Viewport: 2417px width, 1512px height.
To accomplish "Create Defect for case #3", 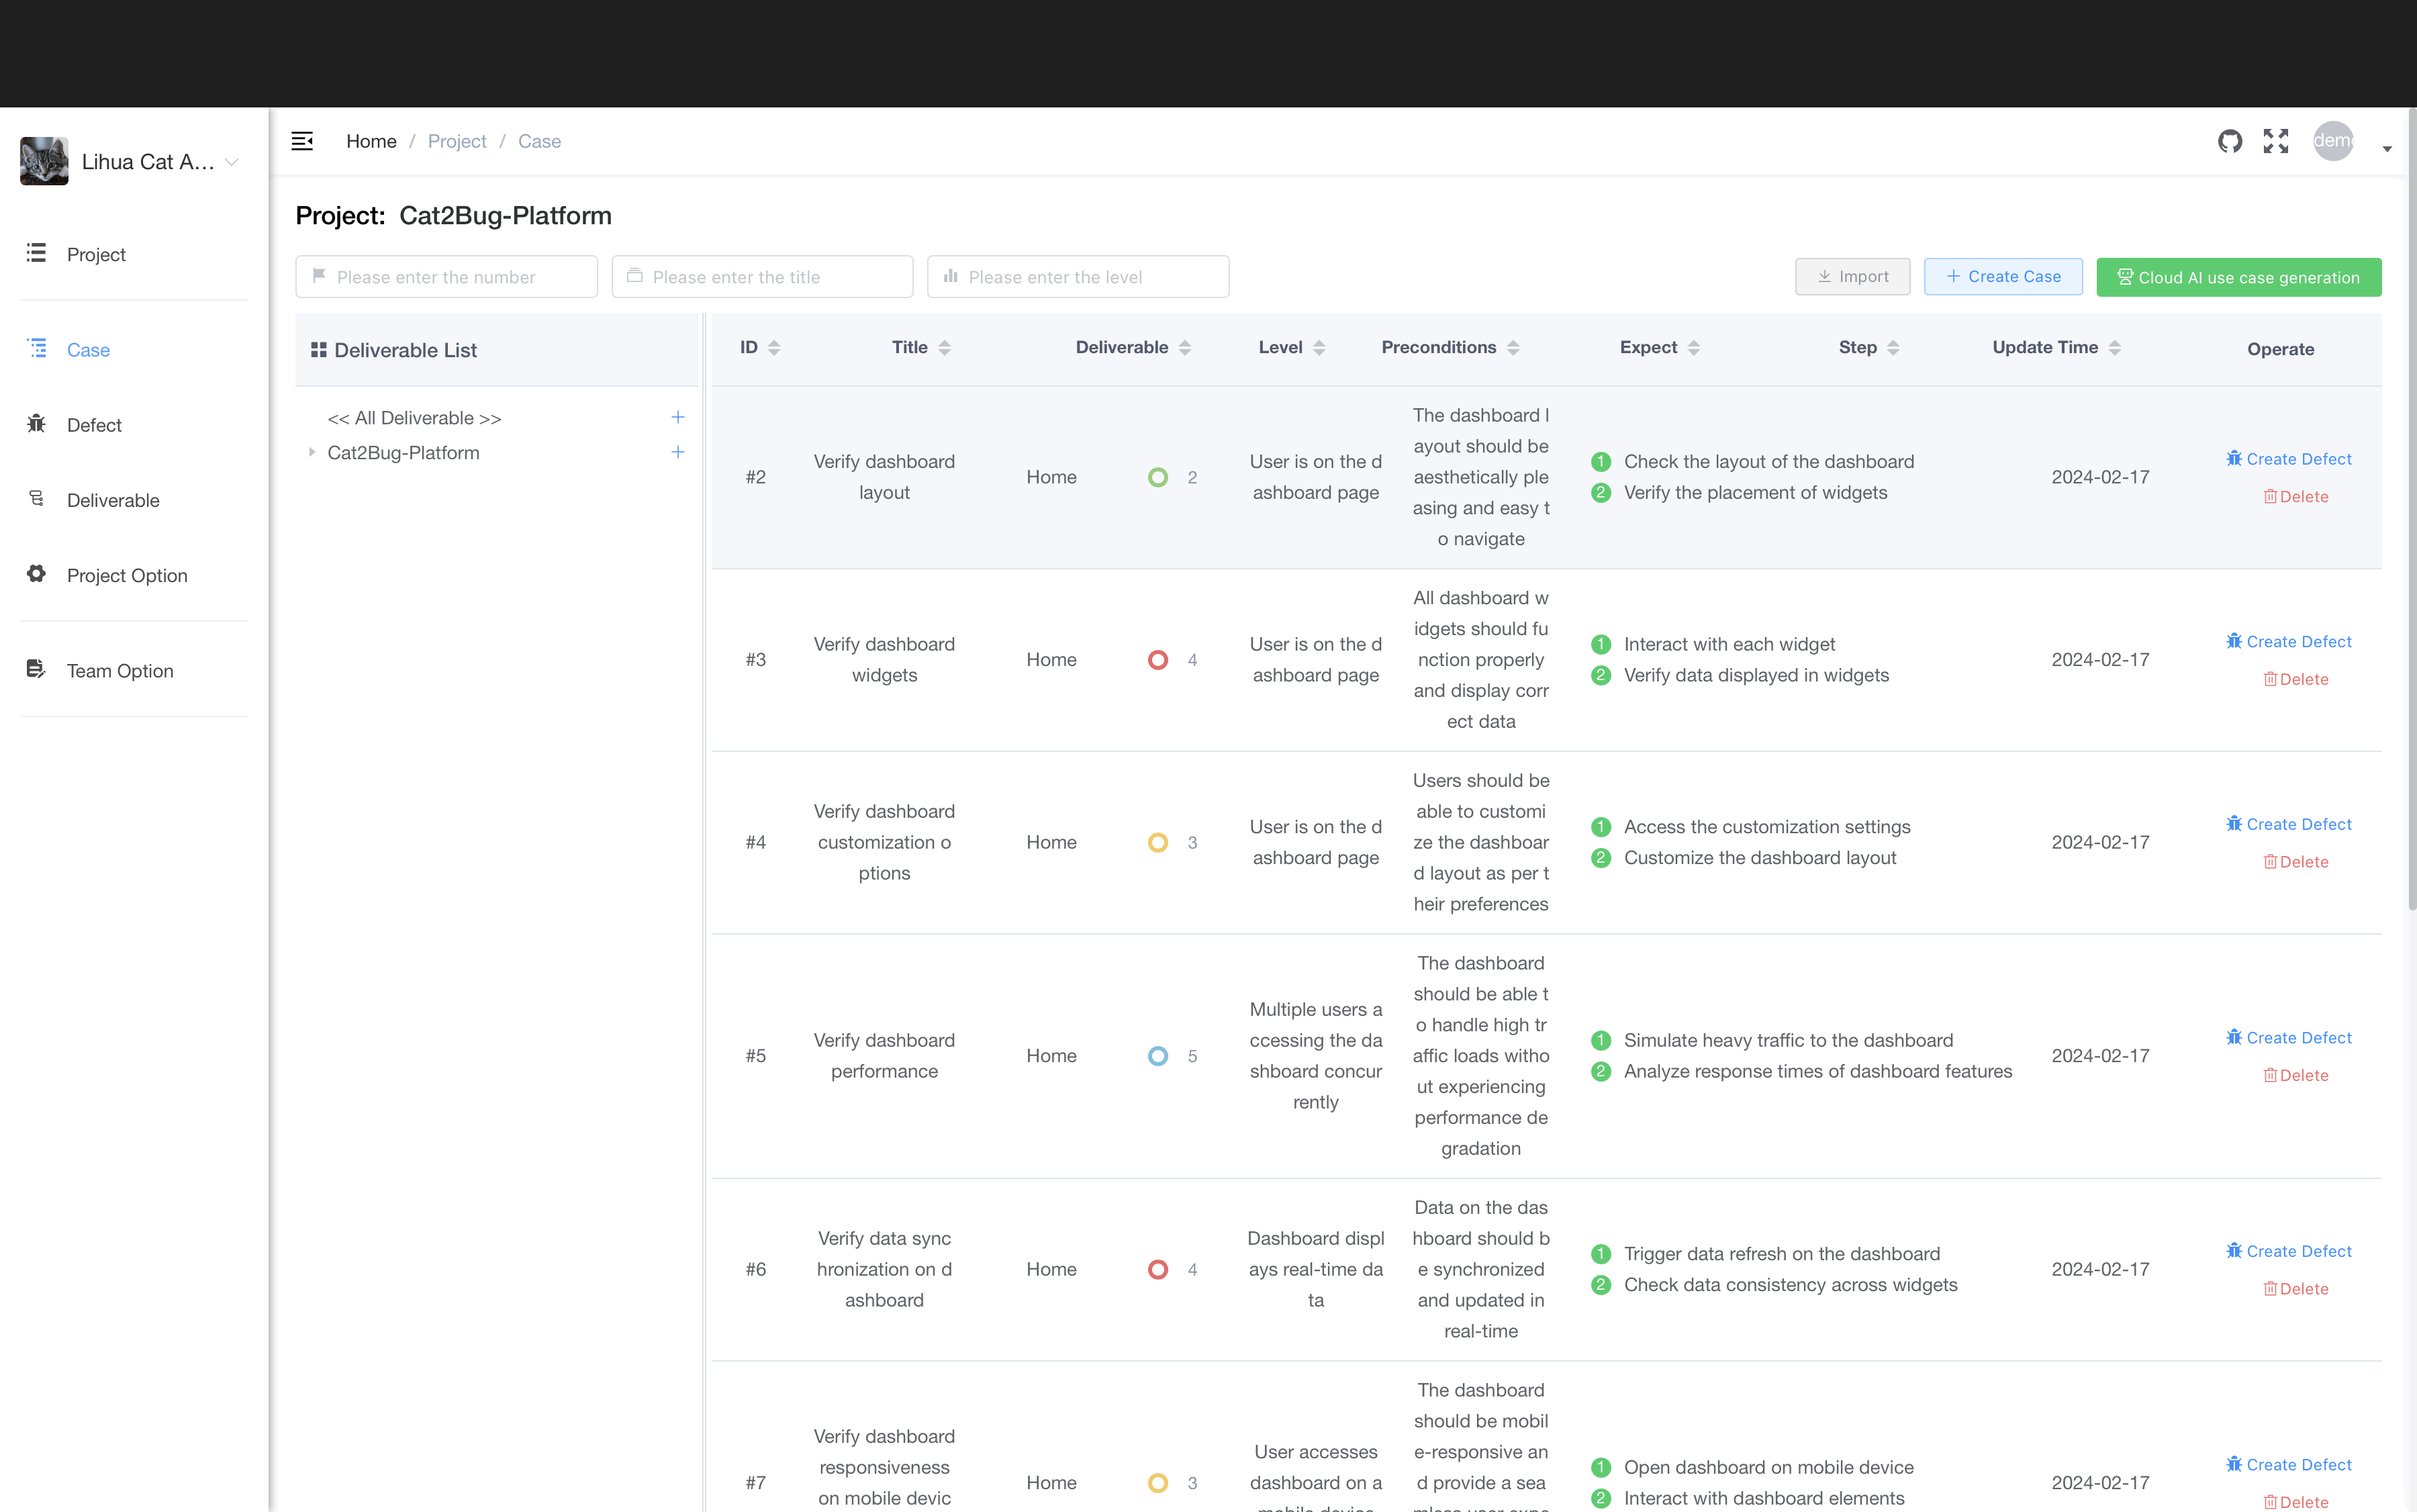I will pos(2288,642).
